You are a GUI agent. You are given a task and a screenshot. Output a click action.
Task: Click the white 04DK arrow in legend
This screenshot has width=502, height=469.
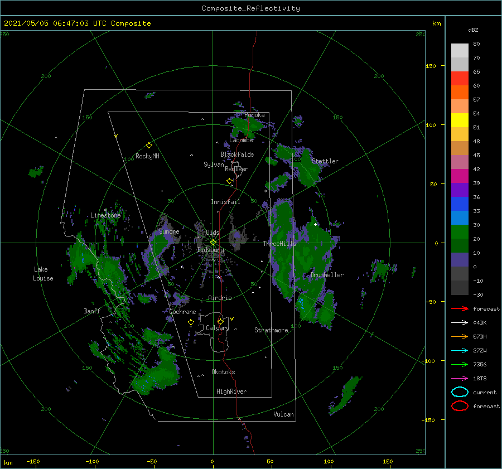[x=460, y=323]
